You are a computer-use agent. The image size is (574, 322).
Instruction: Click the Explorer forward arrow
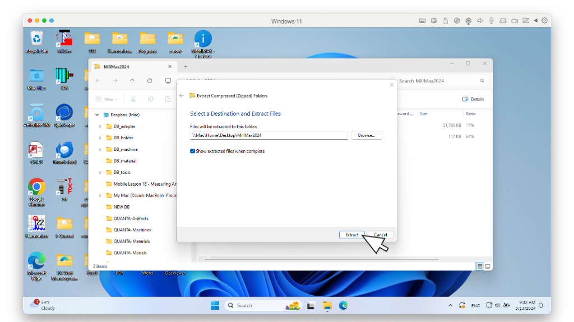pyautogui.click(x=115, y=80)
